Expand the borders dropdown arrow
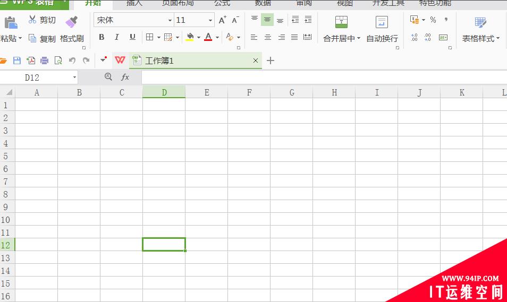 [158, 38]
